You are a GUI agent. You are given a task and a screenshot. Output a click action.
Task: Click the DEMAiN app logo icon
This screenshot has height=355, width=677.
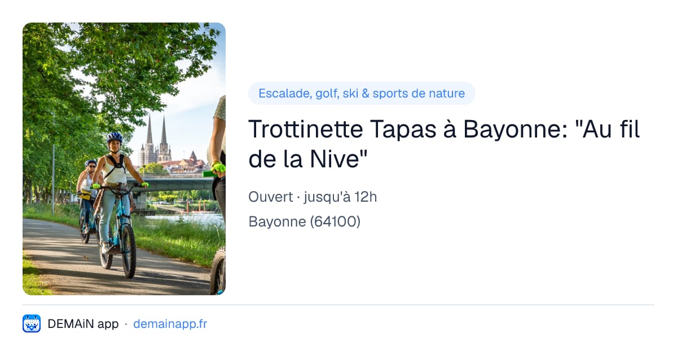coord(32,323)
